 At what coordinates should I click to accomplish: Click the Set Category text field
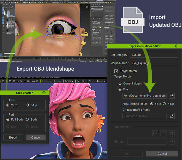(x=154, y=55)
